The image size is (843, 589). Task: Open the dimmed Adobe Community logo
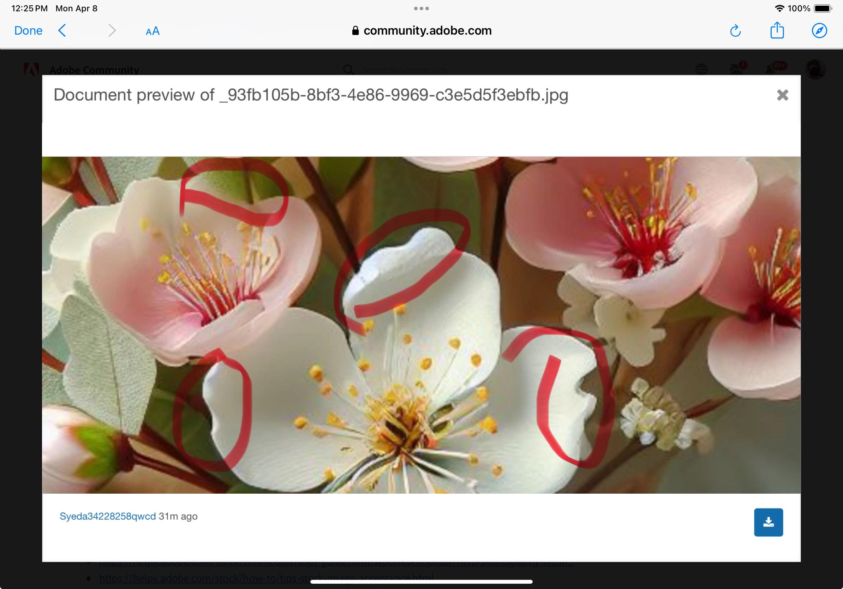[31, 69]
